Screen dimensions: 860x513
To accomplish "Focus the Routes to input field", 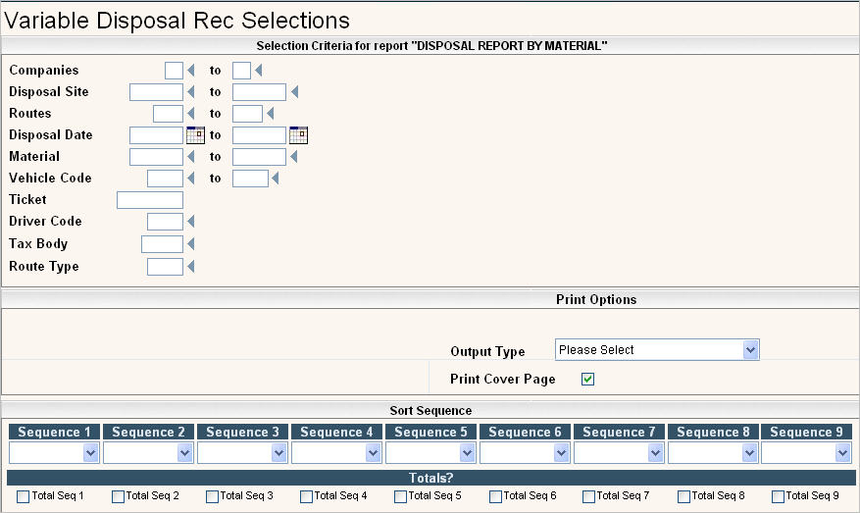I will tap(247, 114).
